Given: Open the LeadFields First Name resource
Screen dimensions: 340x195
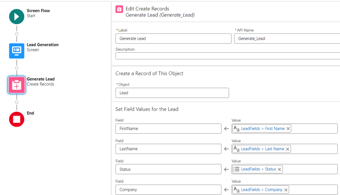Looking at the screenshot, I should (263, 128).
